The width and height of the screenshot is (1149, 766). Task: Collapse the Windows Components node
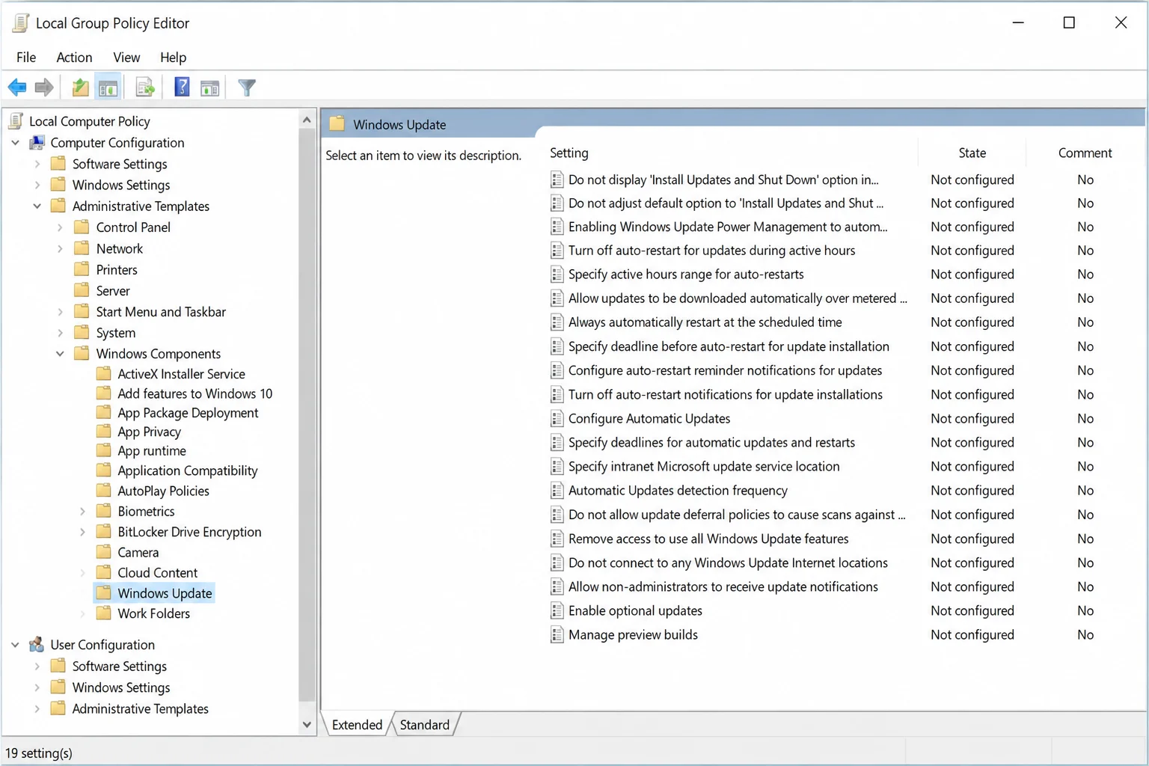[60, 353]
